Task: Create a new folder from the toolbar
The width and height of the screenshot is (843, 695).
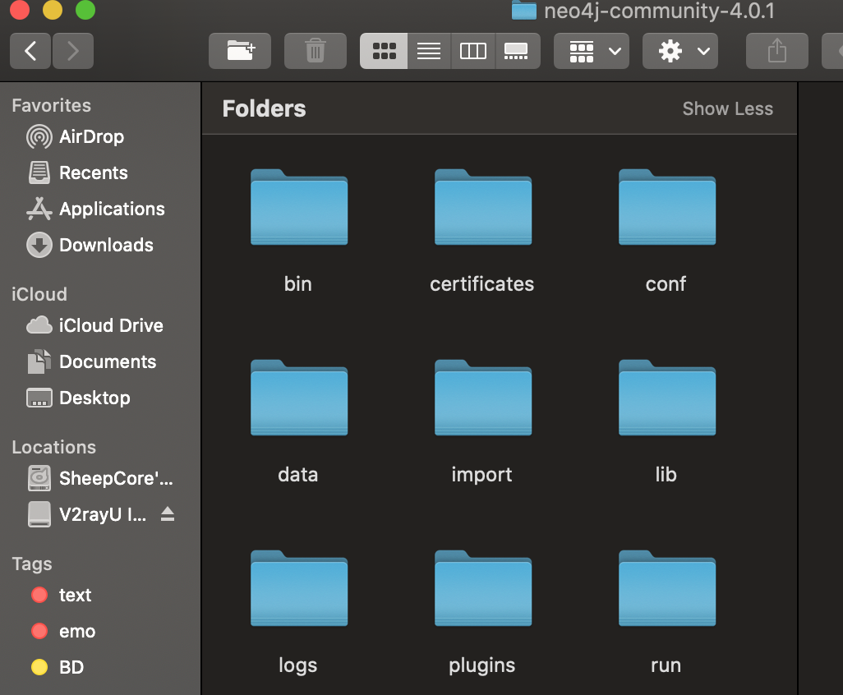Action: (x=240, y=51)
